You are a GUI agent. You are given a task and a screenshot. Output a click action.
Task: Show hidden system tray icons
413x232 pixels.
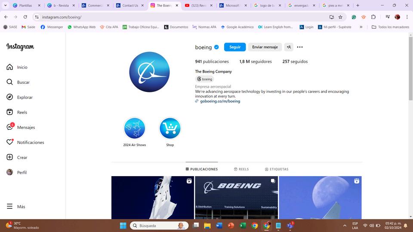click(x=345, y=226)
